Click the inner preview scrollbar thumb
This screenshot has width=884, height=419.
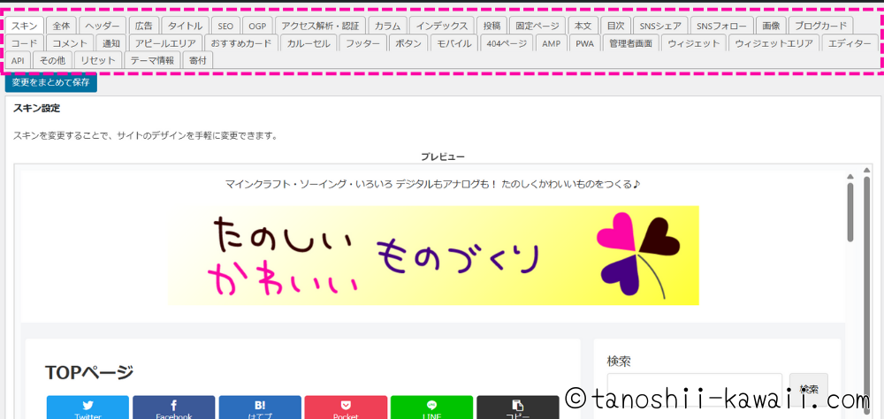coord(850,212)
